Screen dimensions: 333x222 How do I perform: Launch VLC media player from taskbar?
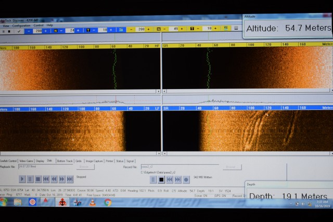(x=93, y=202)
